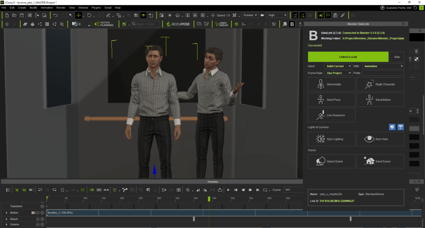Click the Home view icon
Viewport: 425px width, 228px height.
tap(177, 15)
